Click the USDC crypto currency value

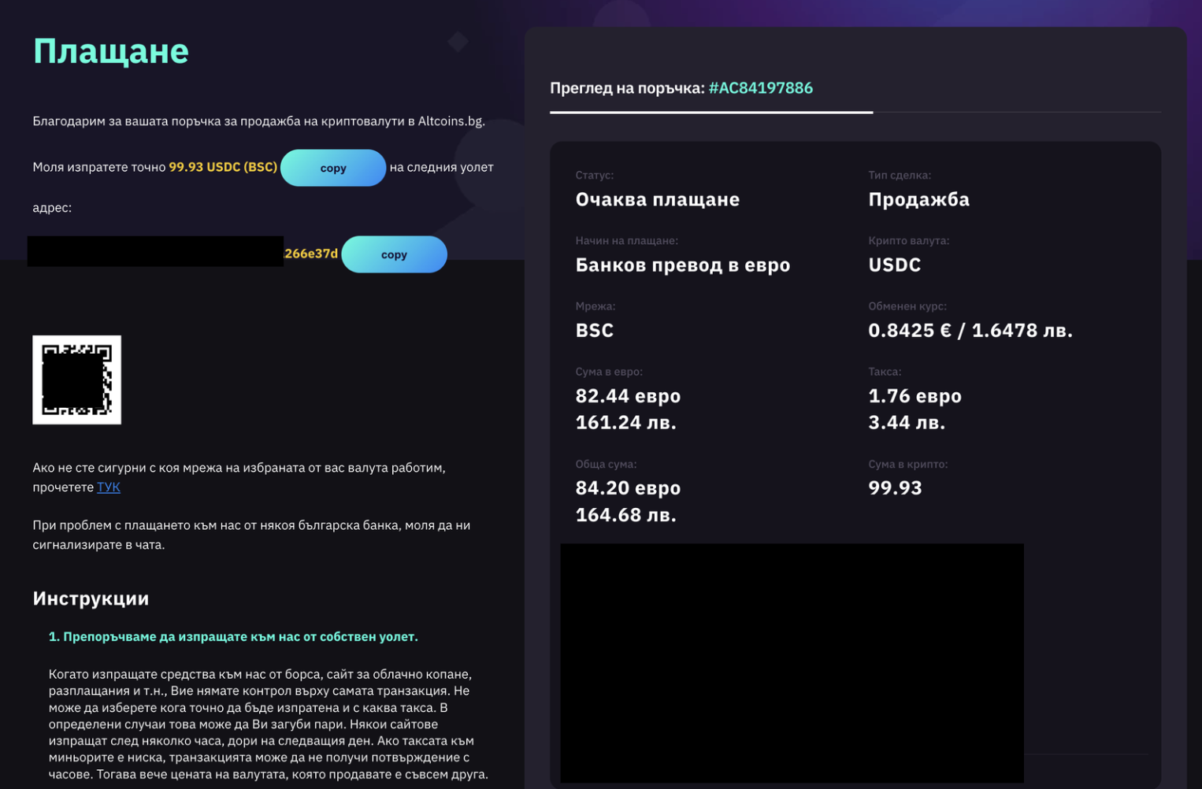point(894,265)
